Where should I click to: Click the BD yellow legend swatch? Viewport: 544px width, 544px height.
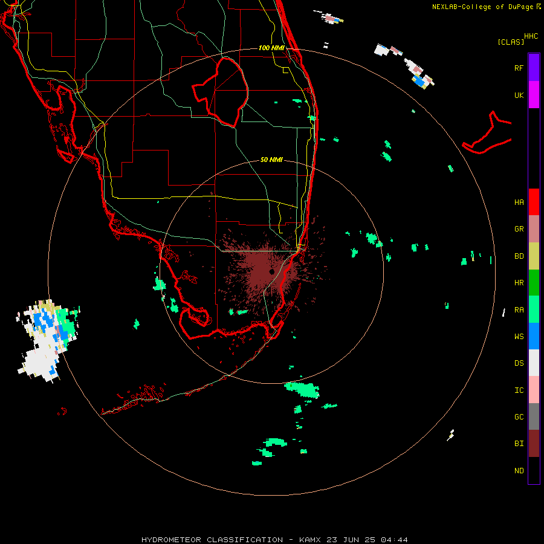pos(534,256)
